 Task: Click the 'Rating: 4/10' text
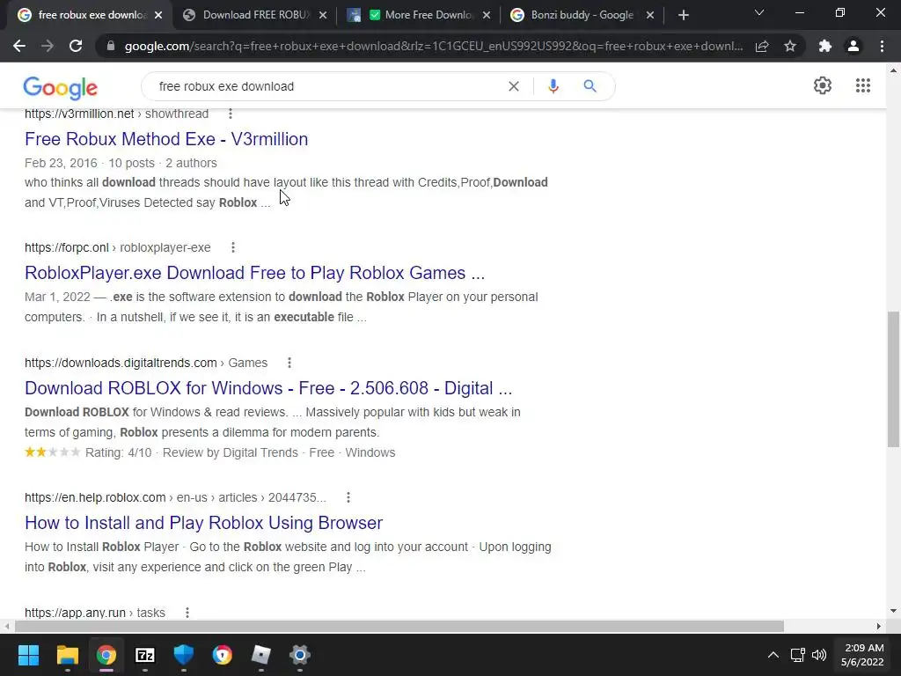click(119, 453)
